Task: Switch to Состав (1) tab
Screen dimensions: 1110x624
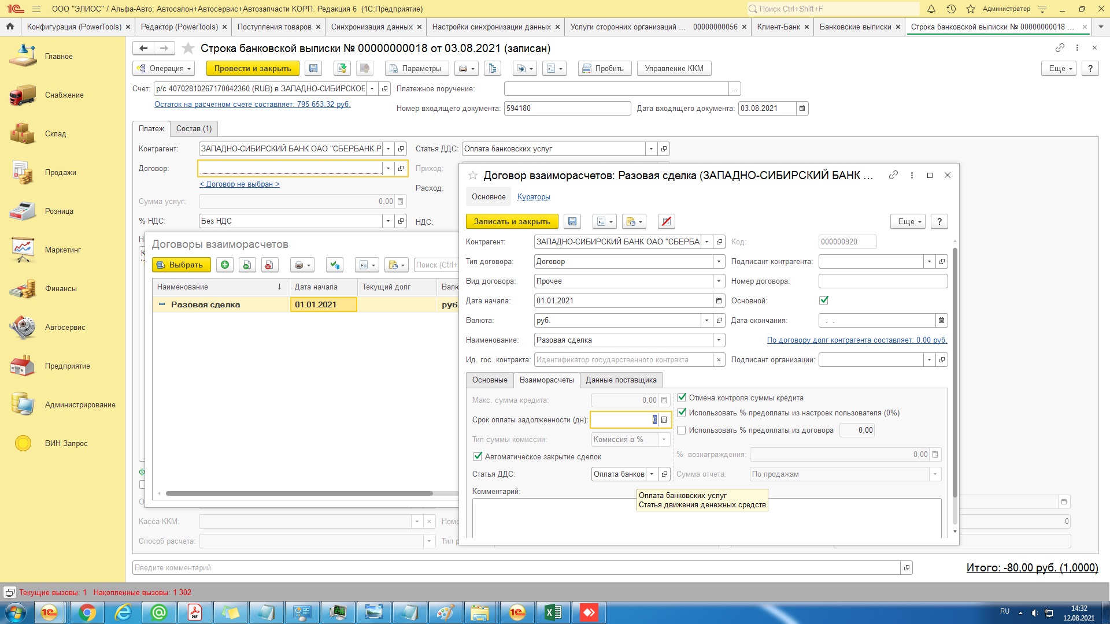Action: 194,129
